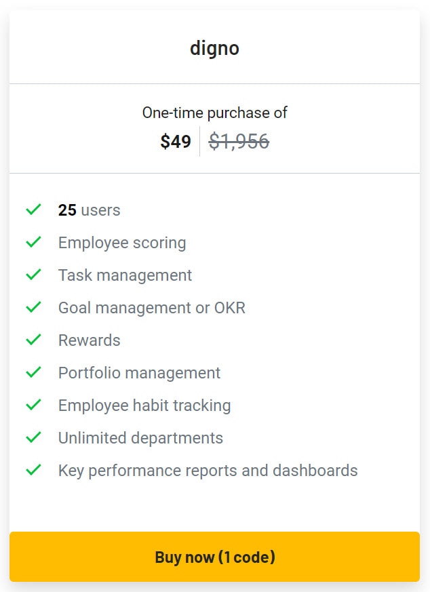430x592 pixels.
Task: Click the One-time purchase of heading
Action: pyautogui.click(x=214, y=112)
